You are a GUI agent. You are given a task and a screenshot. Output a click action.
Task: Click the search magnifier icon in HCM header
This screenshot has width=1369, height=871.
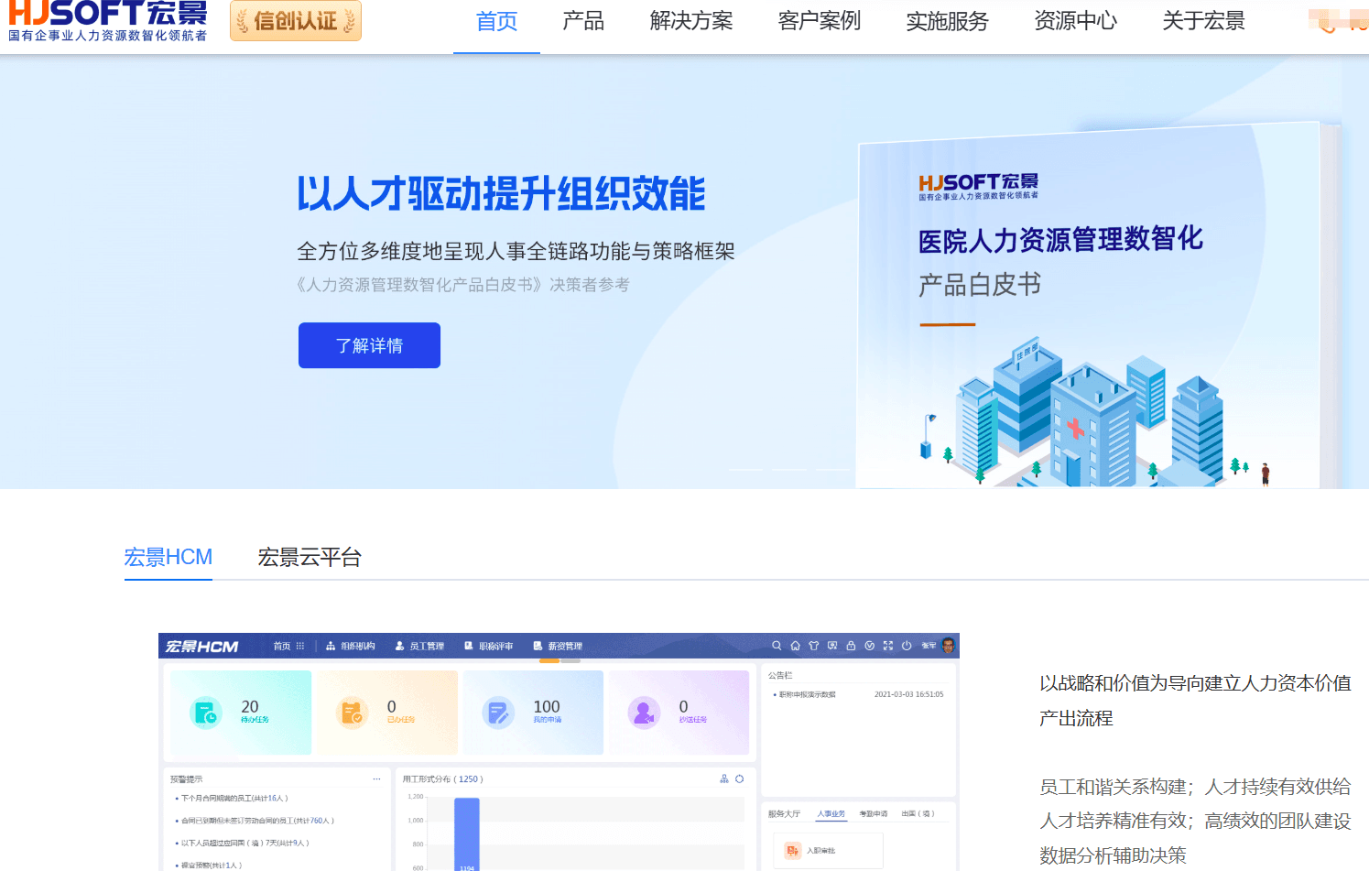pos(777,646)
